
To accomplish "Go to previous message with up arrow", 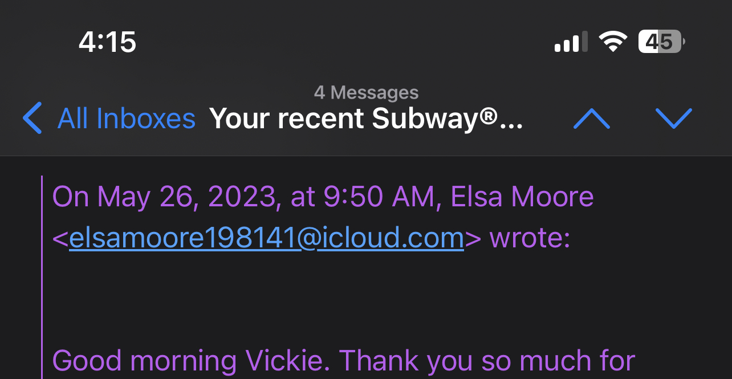I will 591,119.
